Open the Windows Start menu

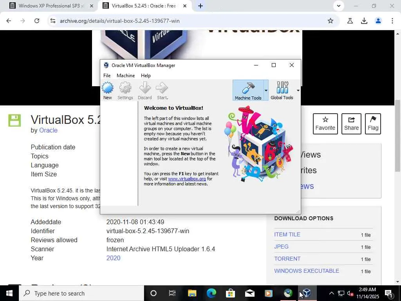point(9,293)
